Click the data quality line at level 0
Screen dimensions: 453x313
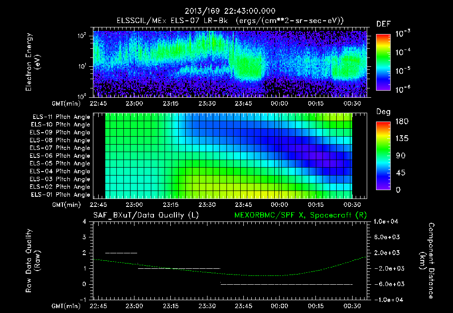click(287, 284)
